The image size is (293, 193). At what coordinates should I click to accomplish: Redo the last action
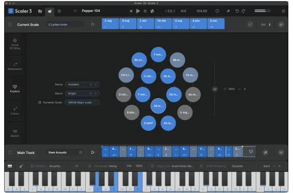243,11
